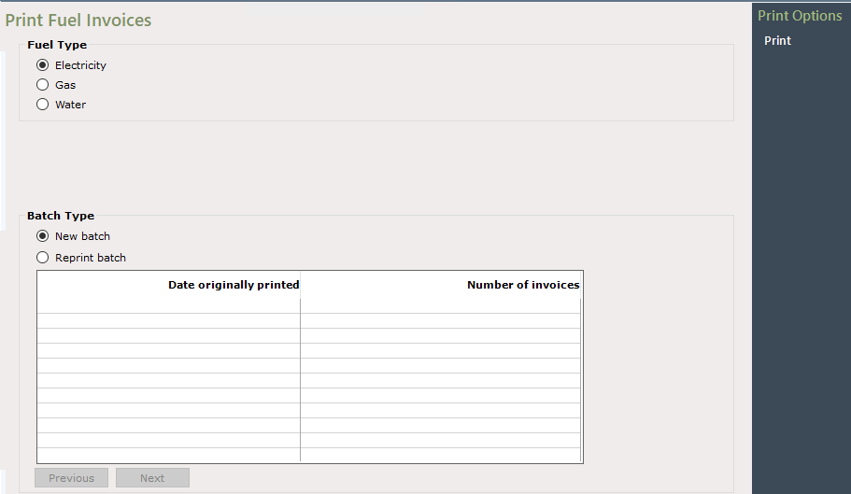Click the Next button below the table
This screenshot has height=494, width=851.
click(x=152, y=478)
